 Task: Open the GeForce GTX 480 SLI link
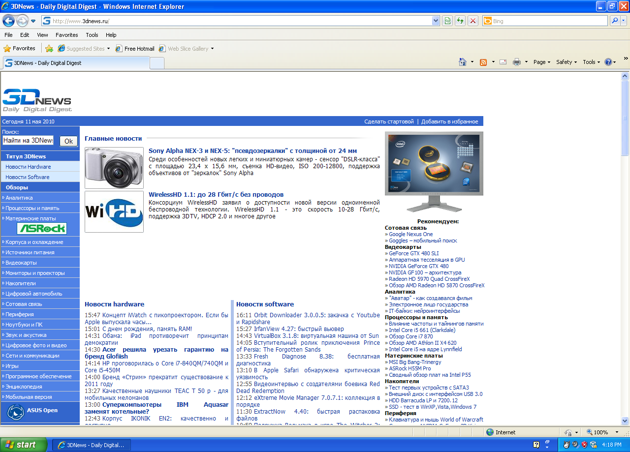[x=414, y=253]
